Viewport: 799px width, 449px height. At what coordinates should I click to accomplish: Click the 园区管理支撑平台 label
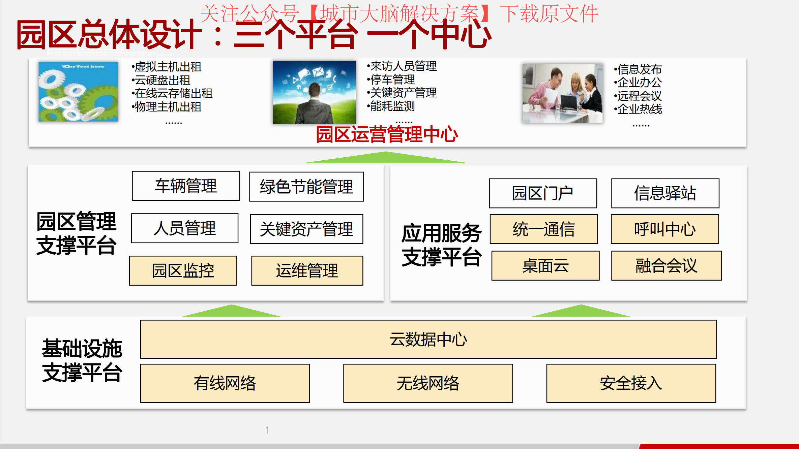pos(76,233)
